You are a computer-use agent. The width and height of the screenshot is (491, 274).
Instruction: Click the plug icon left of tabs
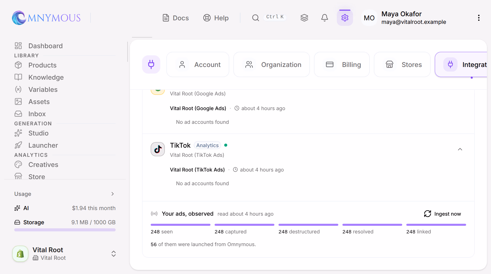tap(151, 64)
